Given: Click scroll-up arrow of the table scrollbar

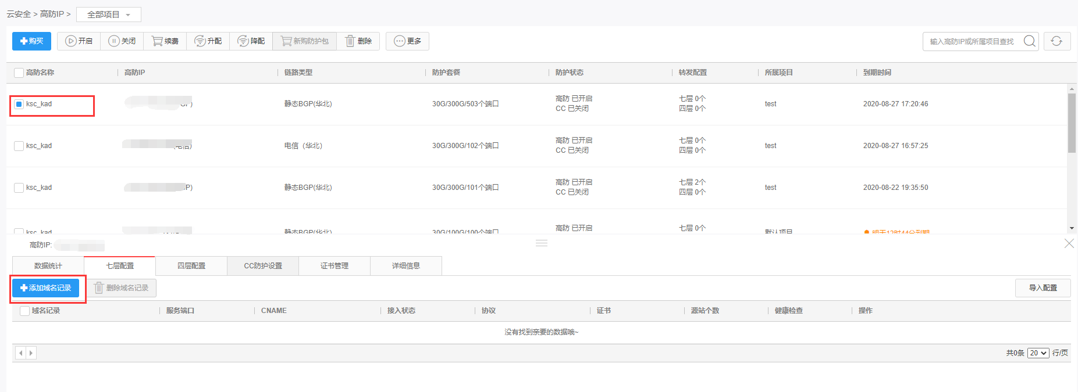Looking at the screenshot, I should tap(1072, 89).
